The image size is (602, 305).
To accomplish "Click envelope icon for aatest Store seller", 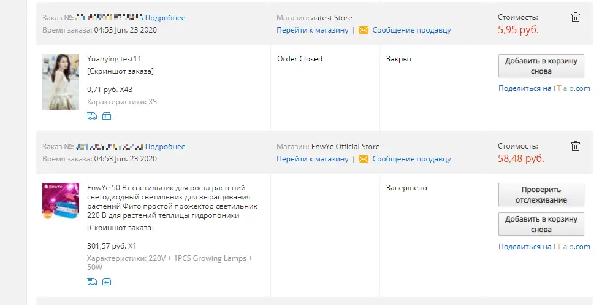I will (x=363, y=30).
